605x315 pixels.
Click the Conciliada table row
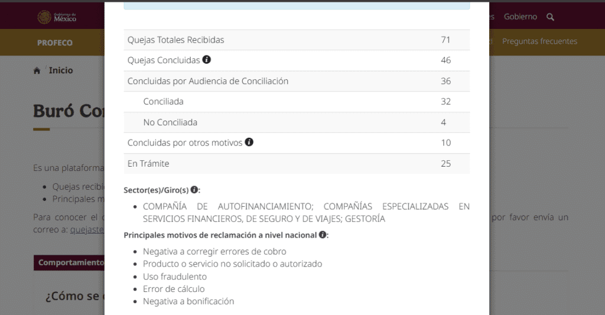point(297,102)
